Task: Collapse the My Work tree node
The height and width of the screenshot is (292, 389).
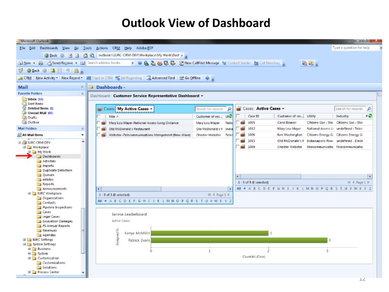Action: 29,152
